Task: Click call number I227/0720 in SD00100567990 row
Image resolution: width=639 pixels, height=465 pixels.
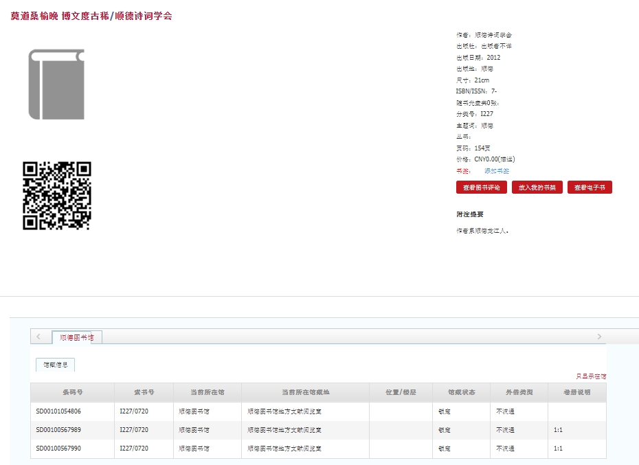Action: pyautogui.click(x=134, y=449)
